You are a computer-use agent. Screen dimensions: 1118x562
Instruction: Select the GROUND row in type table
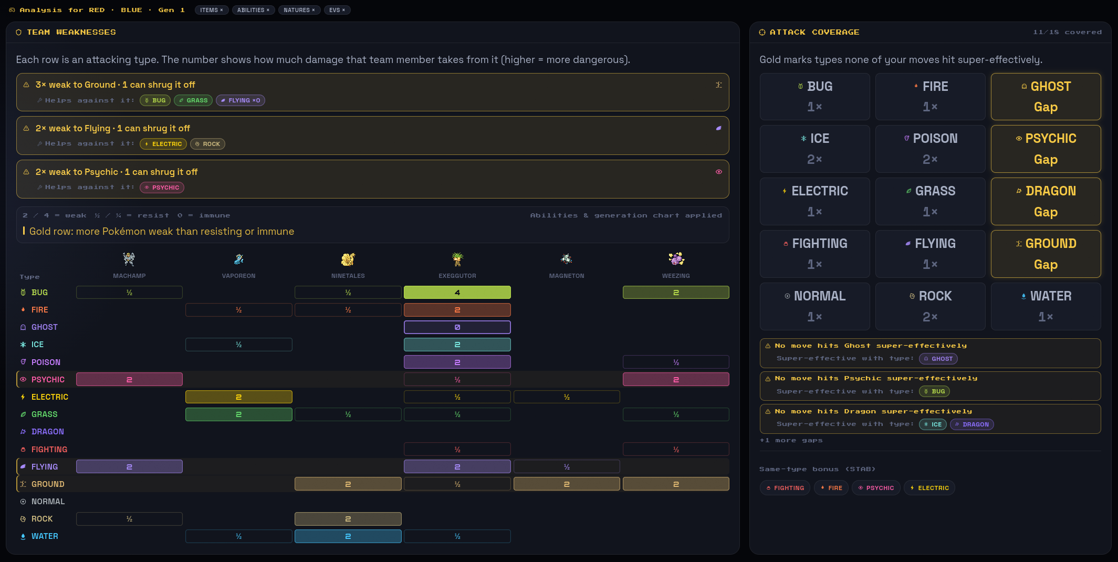[373, 484]
